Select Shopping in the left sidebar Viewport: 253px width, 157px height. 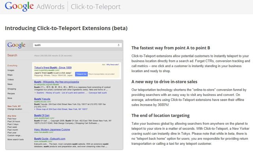click(12, 89)
